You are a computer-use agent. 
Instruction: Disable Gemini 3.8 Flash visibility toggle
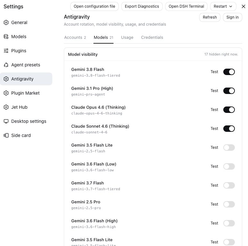(229, 72)
